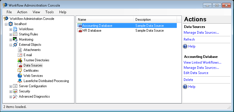
Task: Click the Workflow Administration Console root icon
Action: tap(6, 19)
